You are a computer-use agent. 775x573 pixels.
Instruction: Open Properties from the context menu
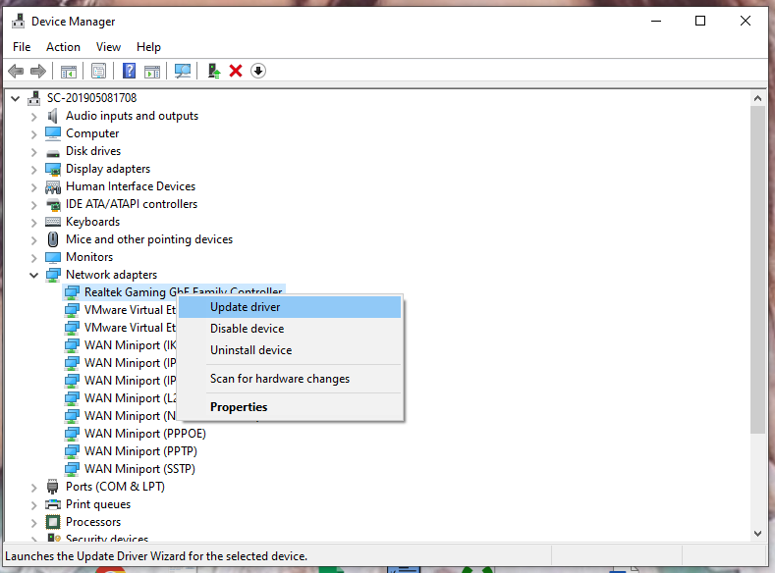[x=290, y=407]
